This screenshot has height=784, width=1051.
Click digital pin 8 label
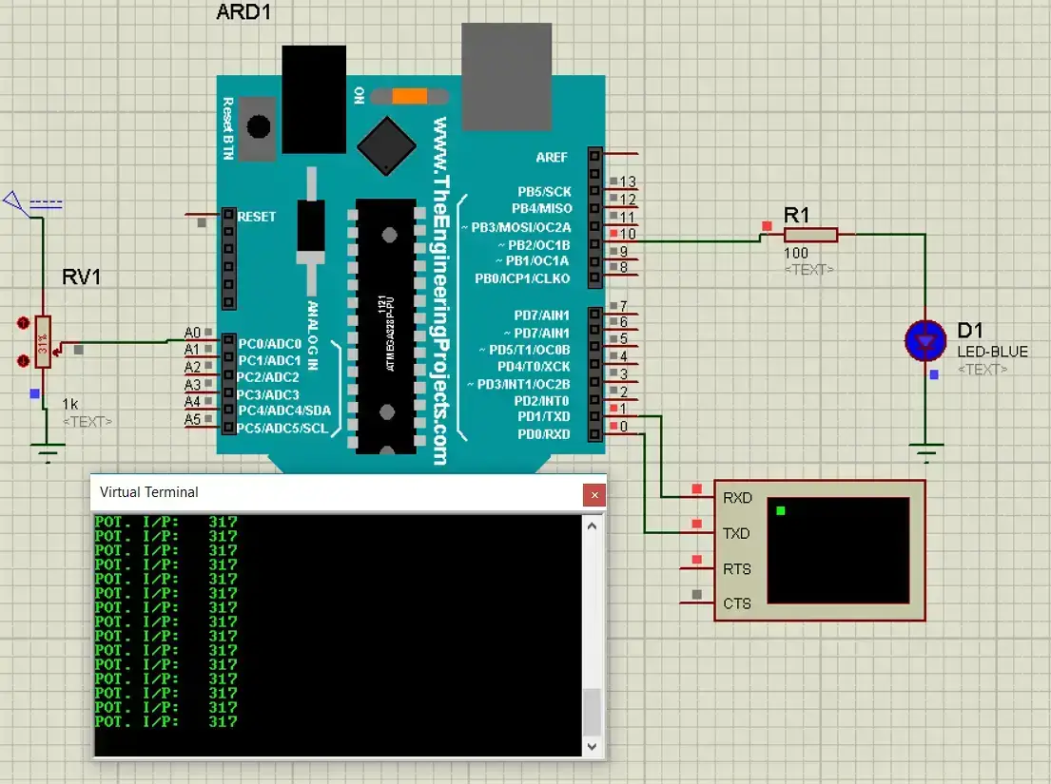(624, 267)
